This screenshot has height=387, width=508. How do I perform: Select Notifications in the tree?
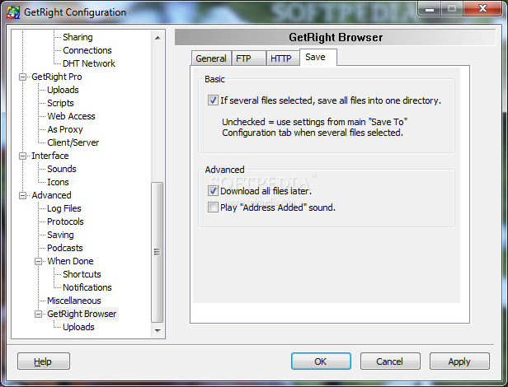tap(87, 287)
